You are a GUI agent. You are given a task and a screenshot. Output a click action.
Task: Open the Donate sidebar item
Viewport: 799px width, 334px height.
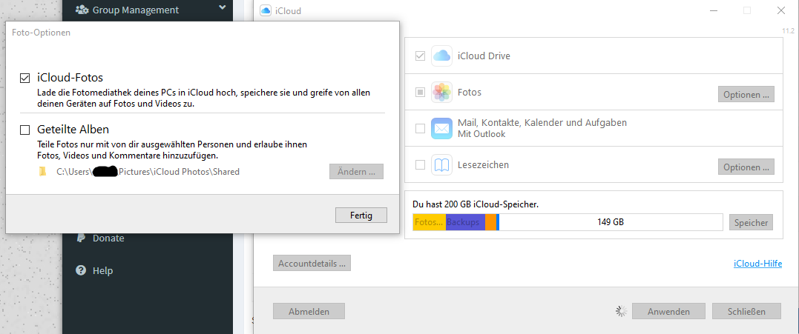point(108,238)
